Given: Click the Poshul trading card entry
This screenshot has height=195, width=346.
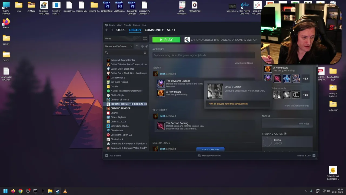Looking at the screenshot, I should (x=287, y=142).
